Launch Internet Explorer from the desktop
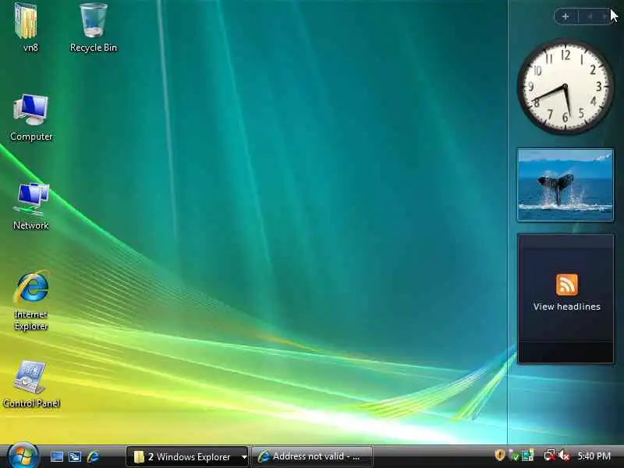 click(31, 300)
